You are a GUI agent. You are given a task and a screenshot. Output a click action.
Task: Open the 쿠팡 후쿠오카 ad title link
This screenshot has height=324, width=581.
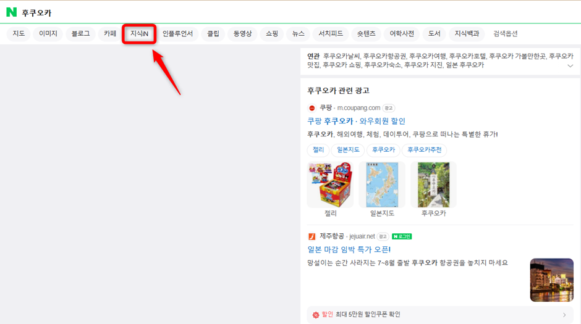pos(356,121)
